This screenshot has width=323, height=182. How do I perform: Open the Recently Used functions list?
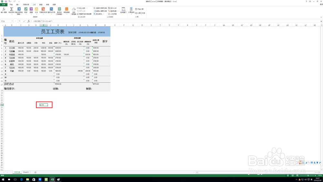[x=19, y=11]
